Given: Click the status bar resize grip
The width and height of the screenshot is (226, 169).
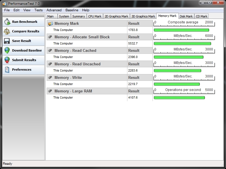Looking at the screenshot, I should tap(222, 165).
